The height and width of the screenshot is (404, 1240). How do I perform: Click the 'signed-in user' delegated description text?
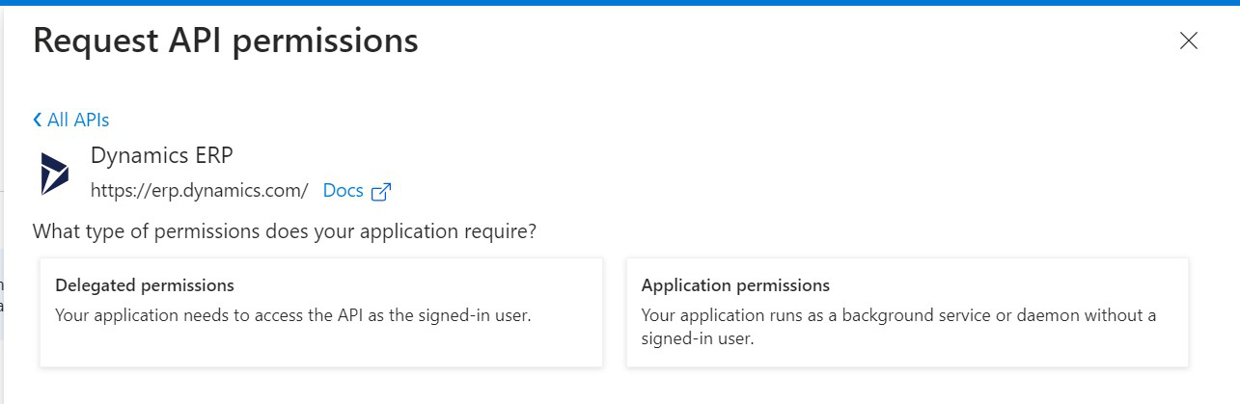(x=293, y=314)
